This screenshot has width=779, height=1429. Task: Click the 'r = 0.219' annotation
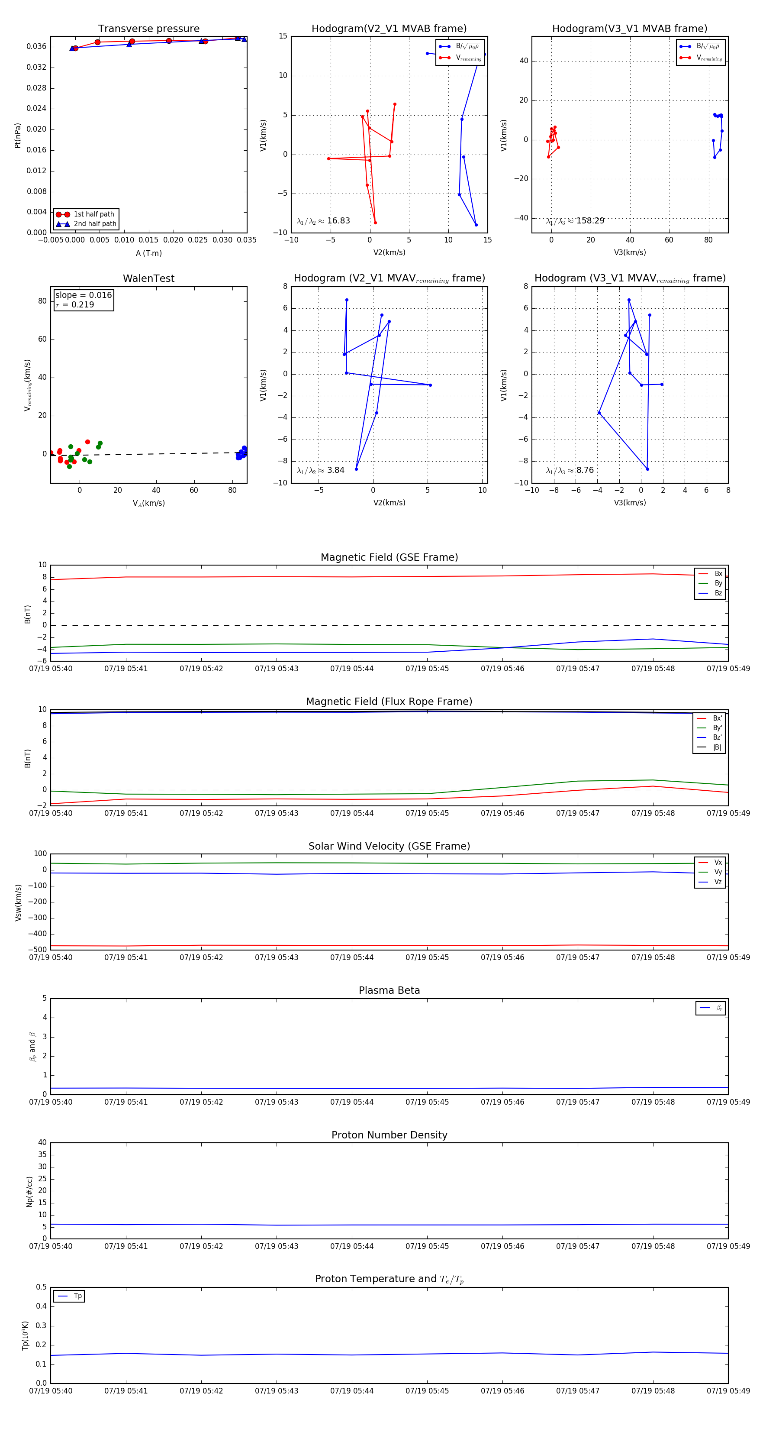point(75,304)
